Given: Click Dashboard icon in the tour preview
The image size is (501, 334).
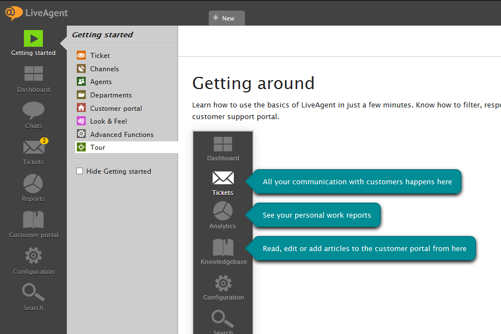Looking at the screenshot, I should click(x=223, y=144).
